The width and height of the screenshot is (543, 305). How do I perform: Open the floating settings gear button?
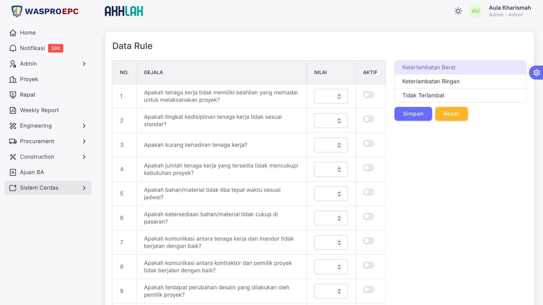[536, 73]
